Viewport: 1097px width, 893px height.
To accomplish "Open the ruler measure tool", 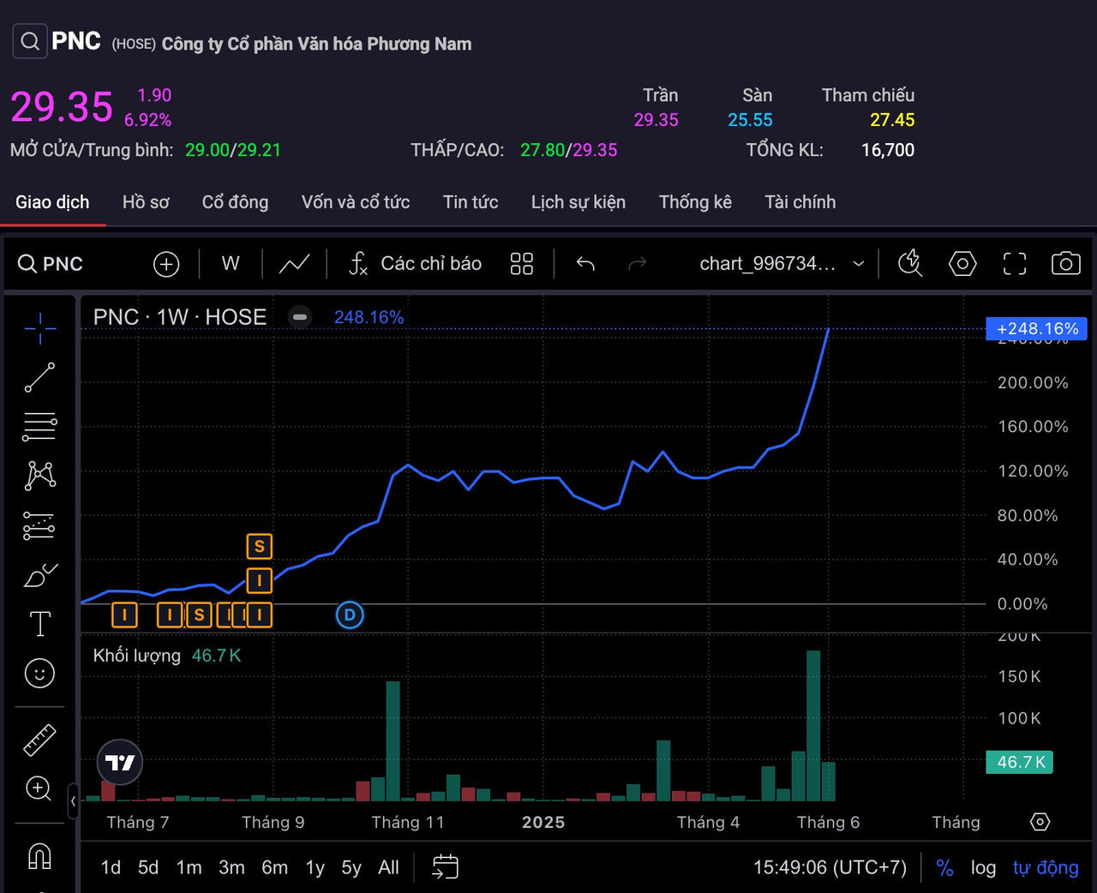I will pyautogui.click(x=39, y=740).
